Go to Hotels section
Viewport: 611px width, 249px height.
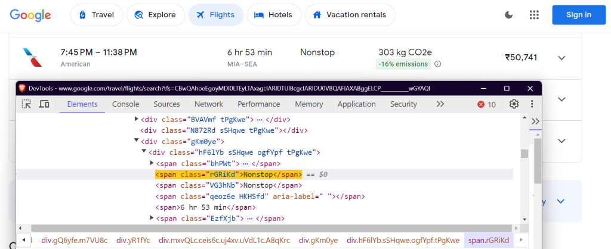pyautogui.click(x=273, y=15)
